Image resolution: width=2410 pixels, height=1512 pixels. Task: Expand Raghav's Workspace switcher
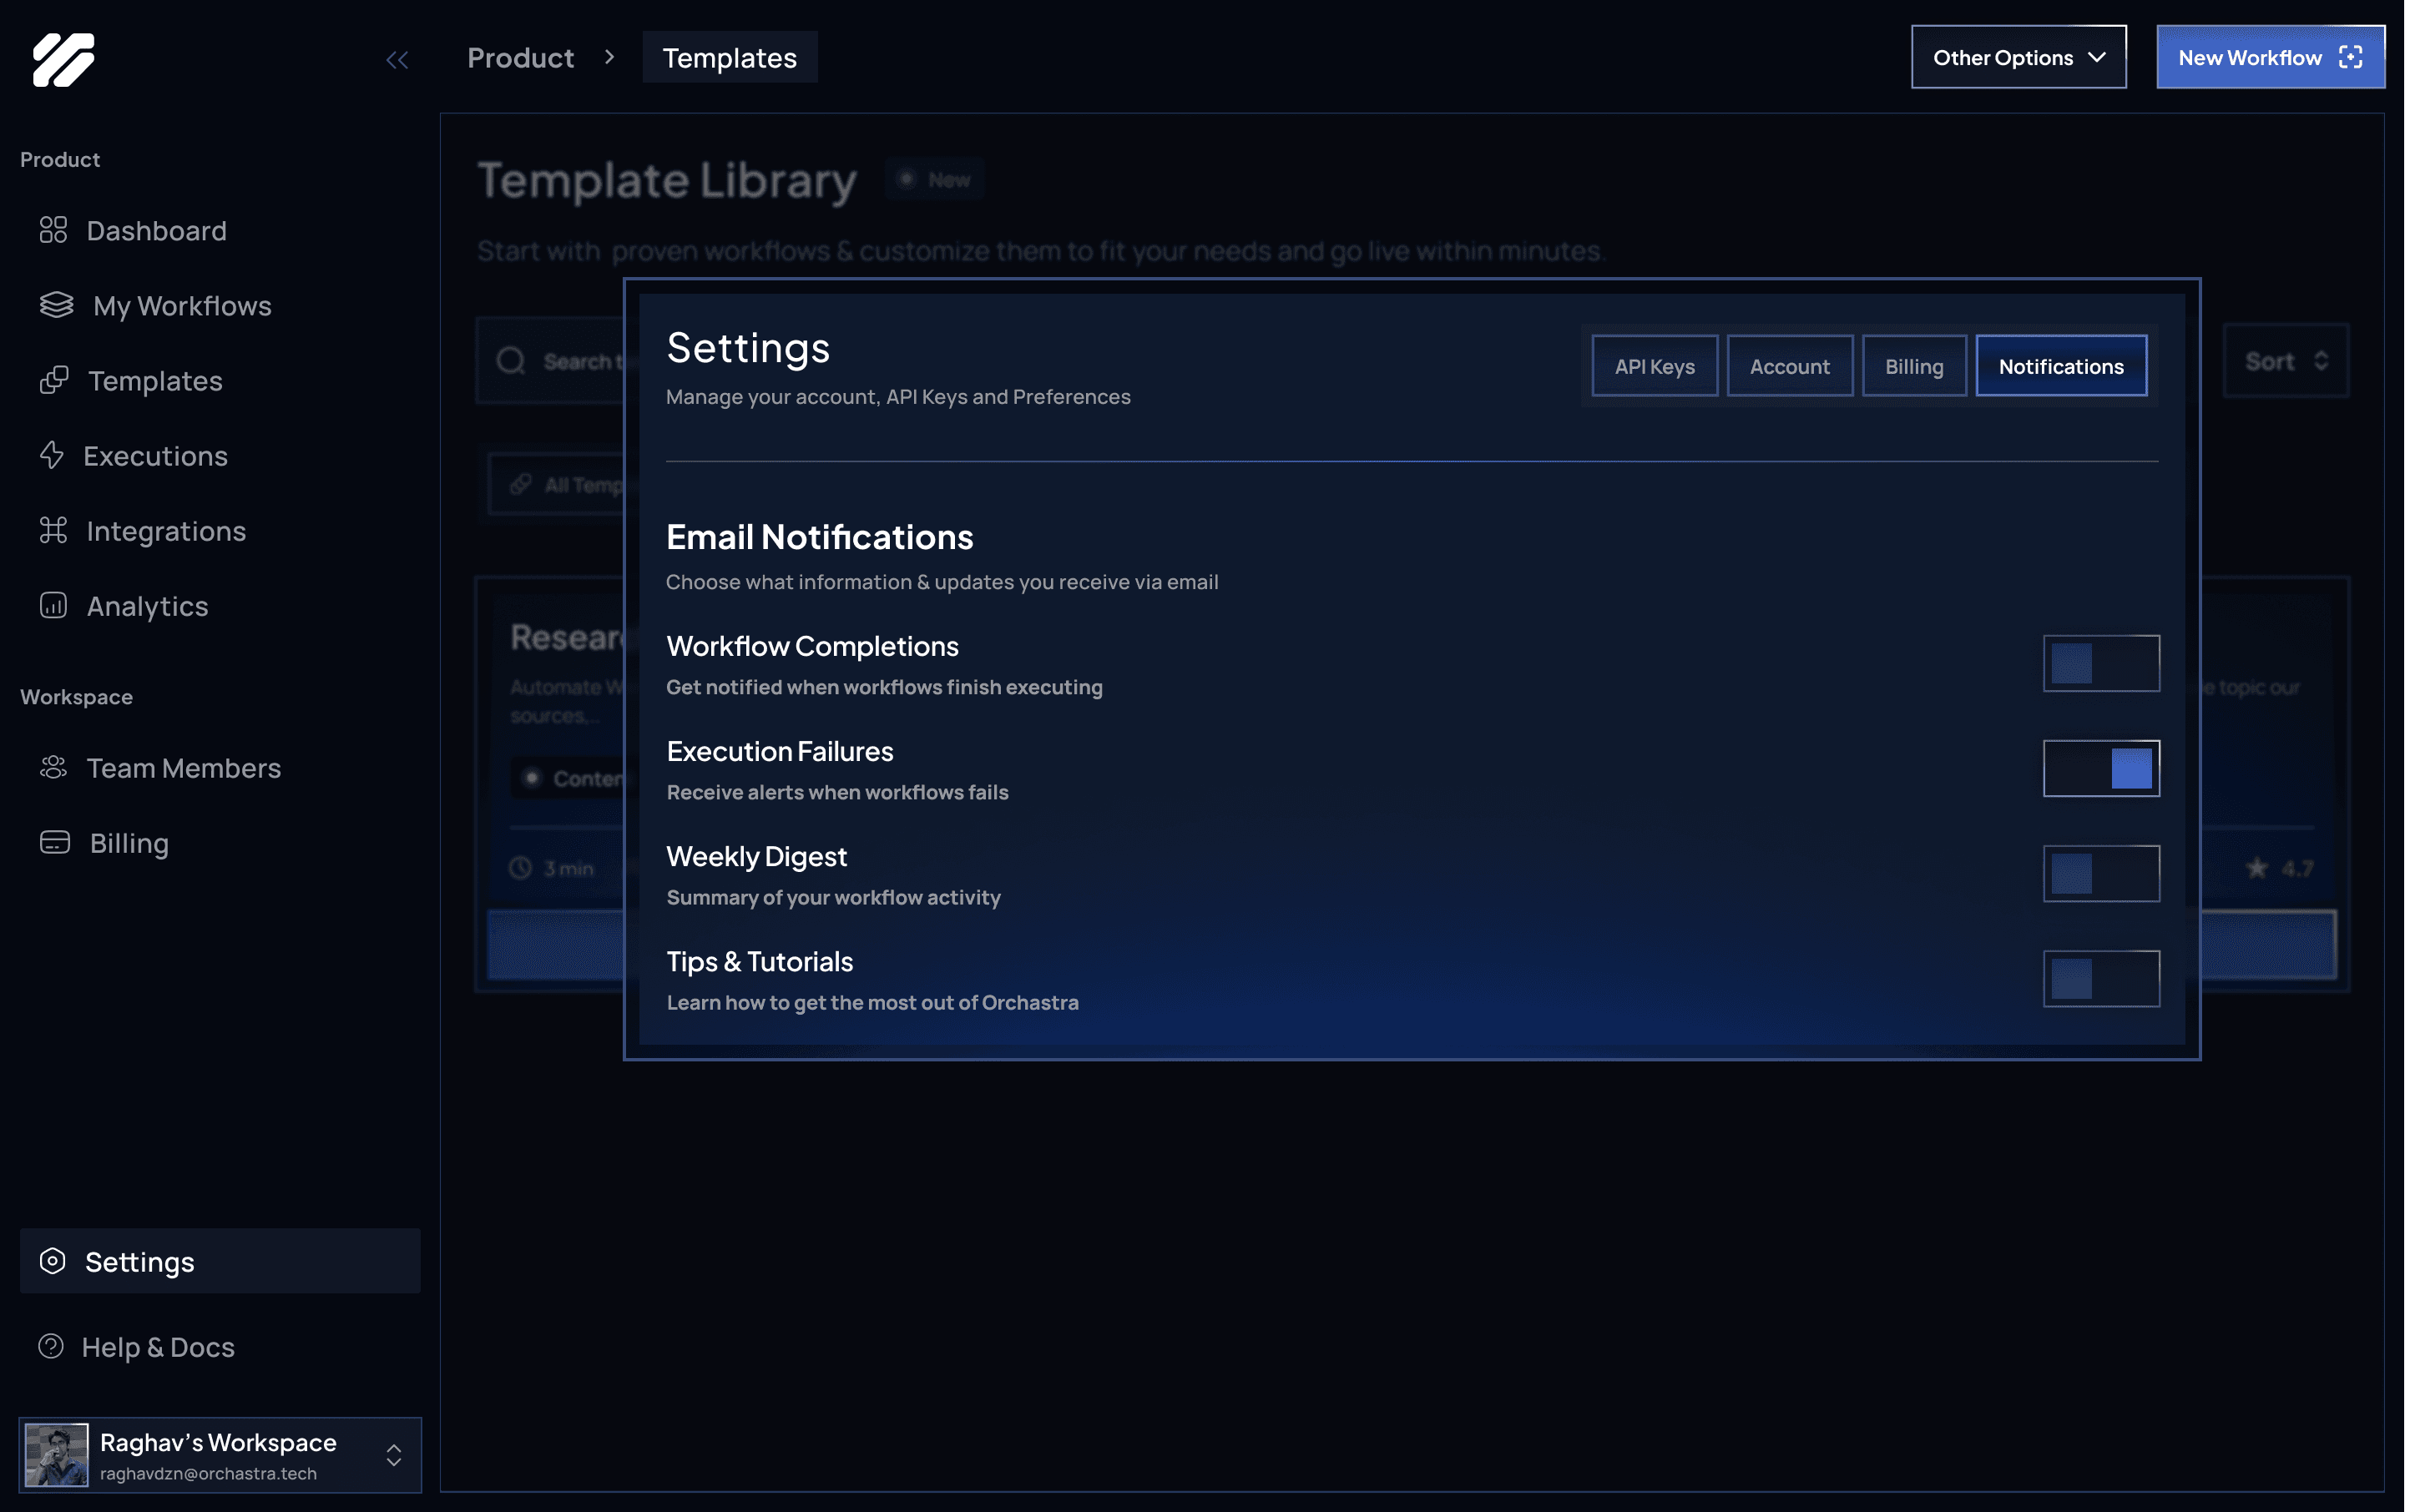393,1455
